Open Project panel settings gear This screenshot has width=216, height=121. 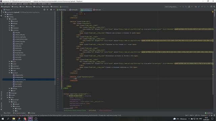51,10
